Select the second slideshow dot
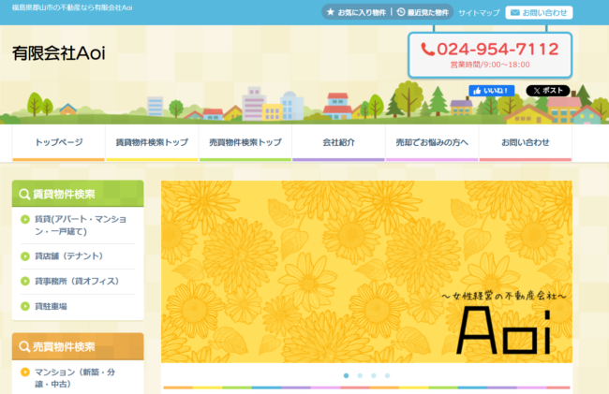This screenshot has width=609, height=394. pos(360,375)
